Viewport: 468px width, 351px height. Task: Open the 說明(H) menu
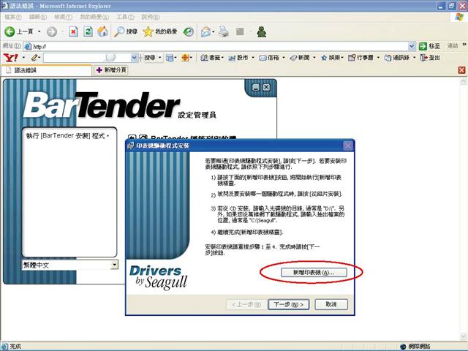151,17
